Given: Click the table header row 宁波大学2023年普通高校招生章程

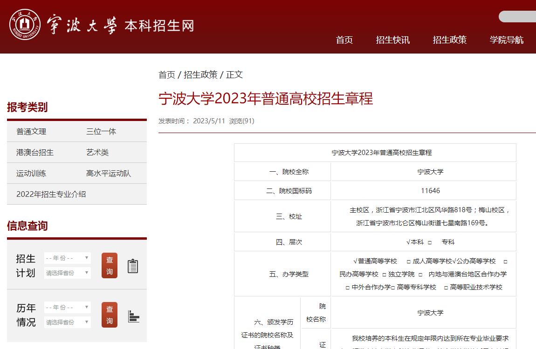Looking at the screenshot, I should [375, 153].
